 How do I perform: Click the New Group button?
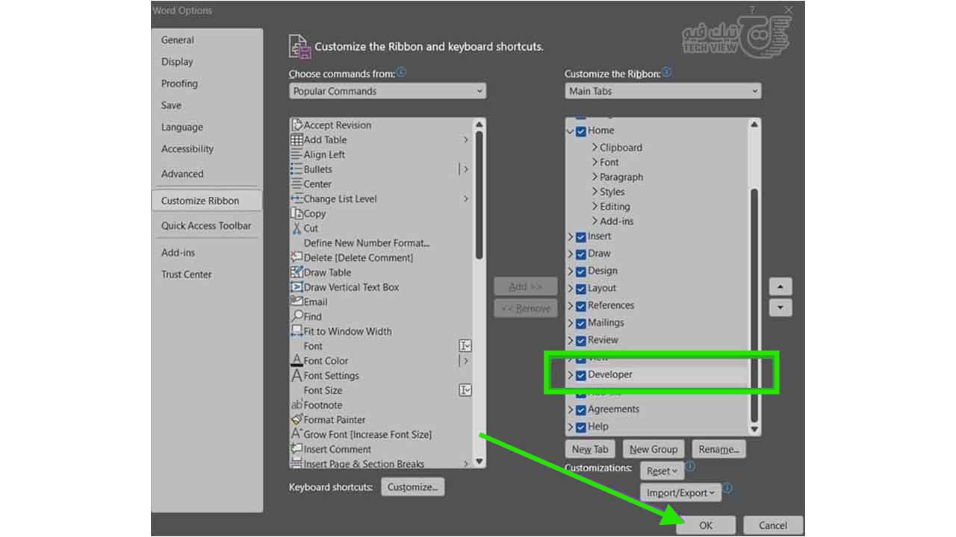654,449
